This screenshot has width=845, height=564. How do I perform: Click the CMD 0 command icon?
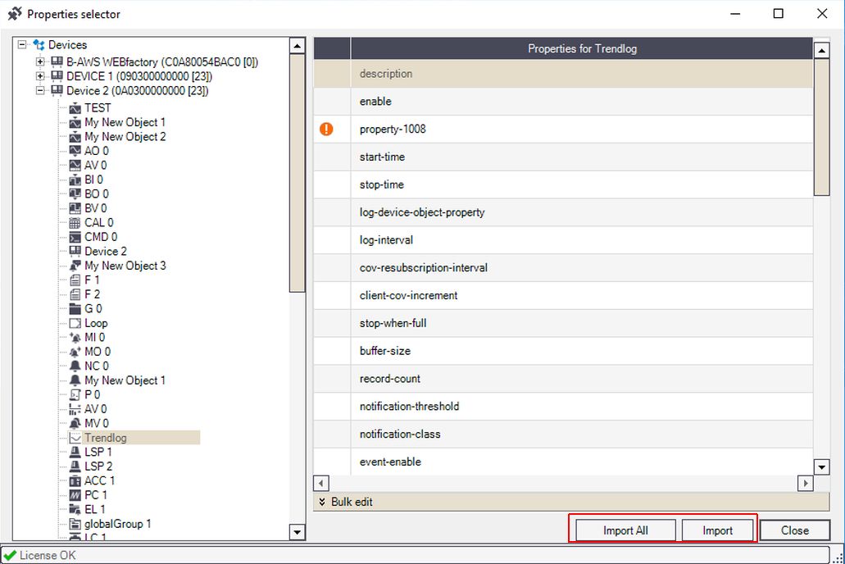[75, 237]
